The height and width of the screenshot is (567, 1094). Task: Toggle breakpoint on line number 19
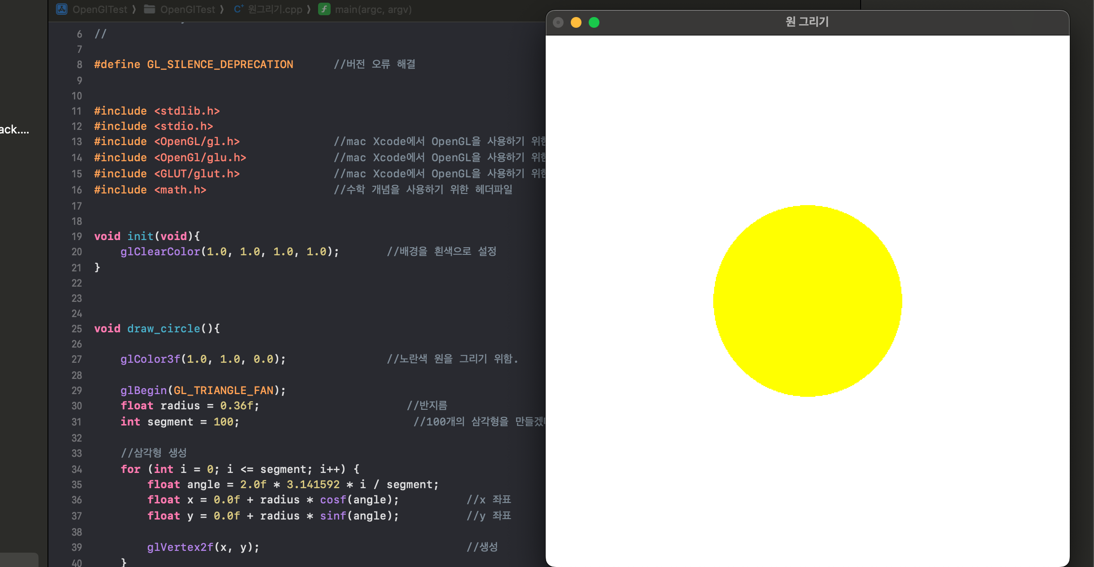[x=77, y=236]
